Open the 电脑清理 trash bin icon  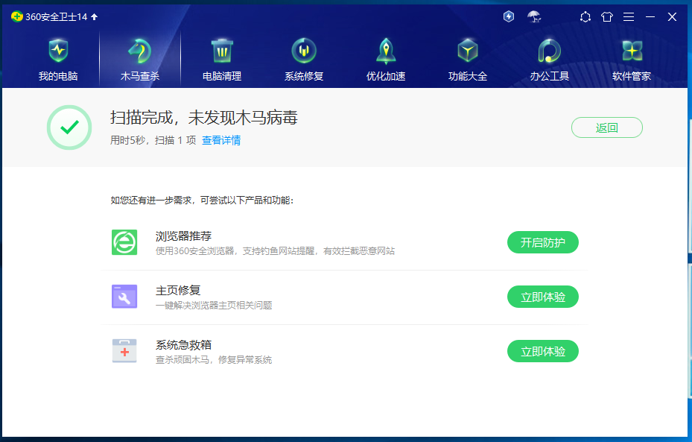point(222,51)
